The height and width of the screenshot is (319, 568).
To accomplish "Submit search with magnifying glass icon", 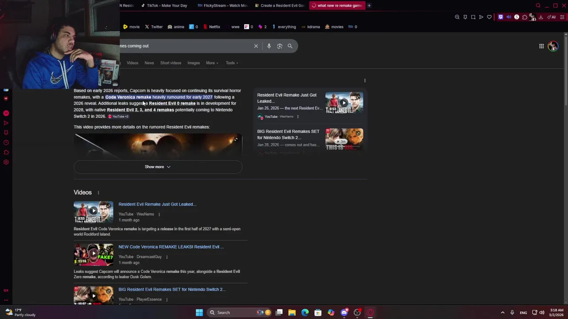I will (290, 46).
